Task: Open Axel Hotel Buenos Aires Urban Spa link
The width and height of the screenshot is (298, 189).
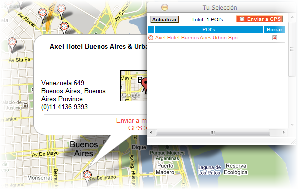Action: click(x=197, y=38)
